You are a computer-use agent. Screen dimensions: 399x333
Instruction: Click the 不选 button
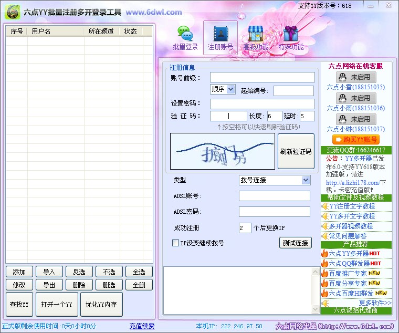tap(109, 272)
